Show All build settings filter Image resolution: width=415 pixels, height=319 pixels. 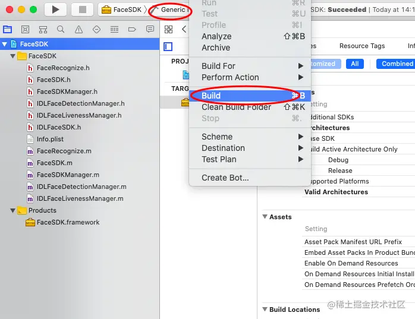click(x=355, y=64)
